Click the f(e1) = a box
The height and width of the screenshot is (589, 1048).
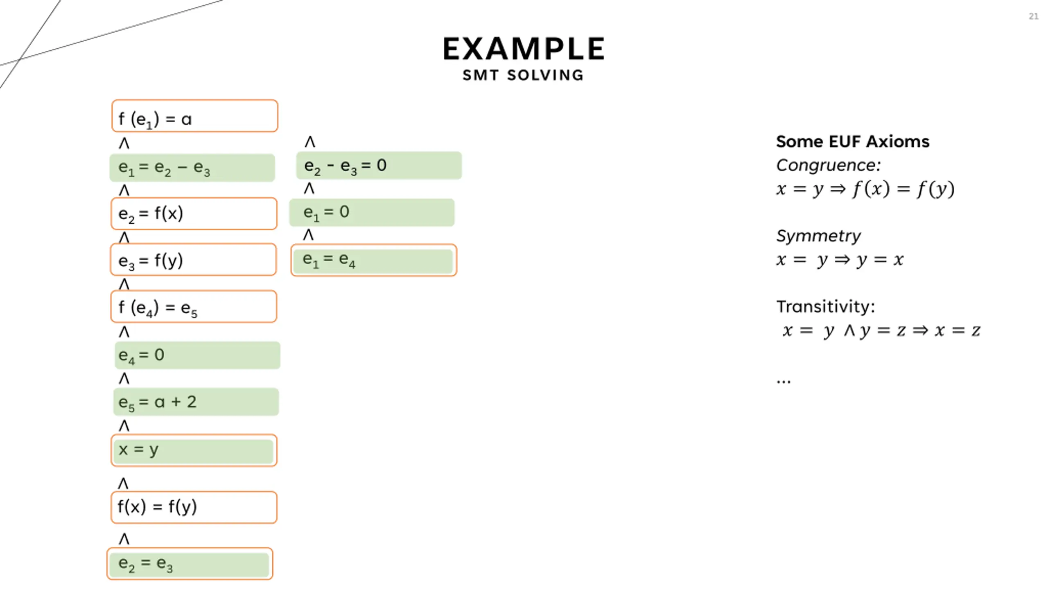tap(195, 116)
